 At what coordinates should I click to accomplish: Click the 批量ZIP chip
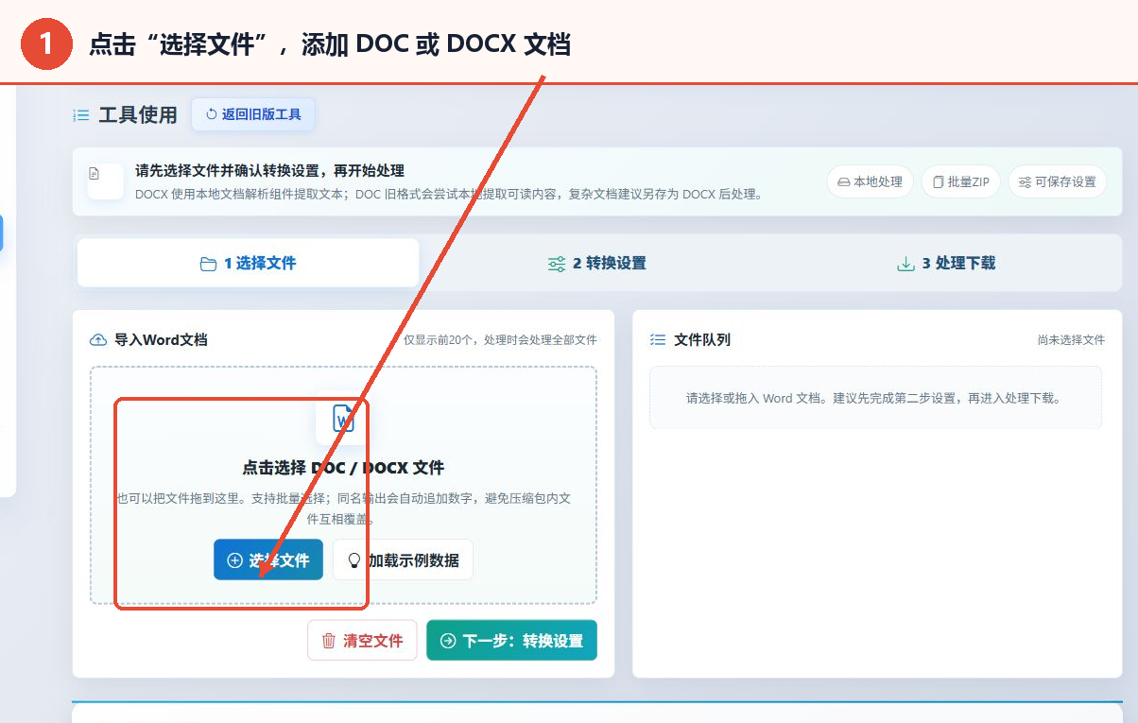pyautogui.click(x=960, y=181)
